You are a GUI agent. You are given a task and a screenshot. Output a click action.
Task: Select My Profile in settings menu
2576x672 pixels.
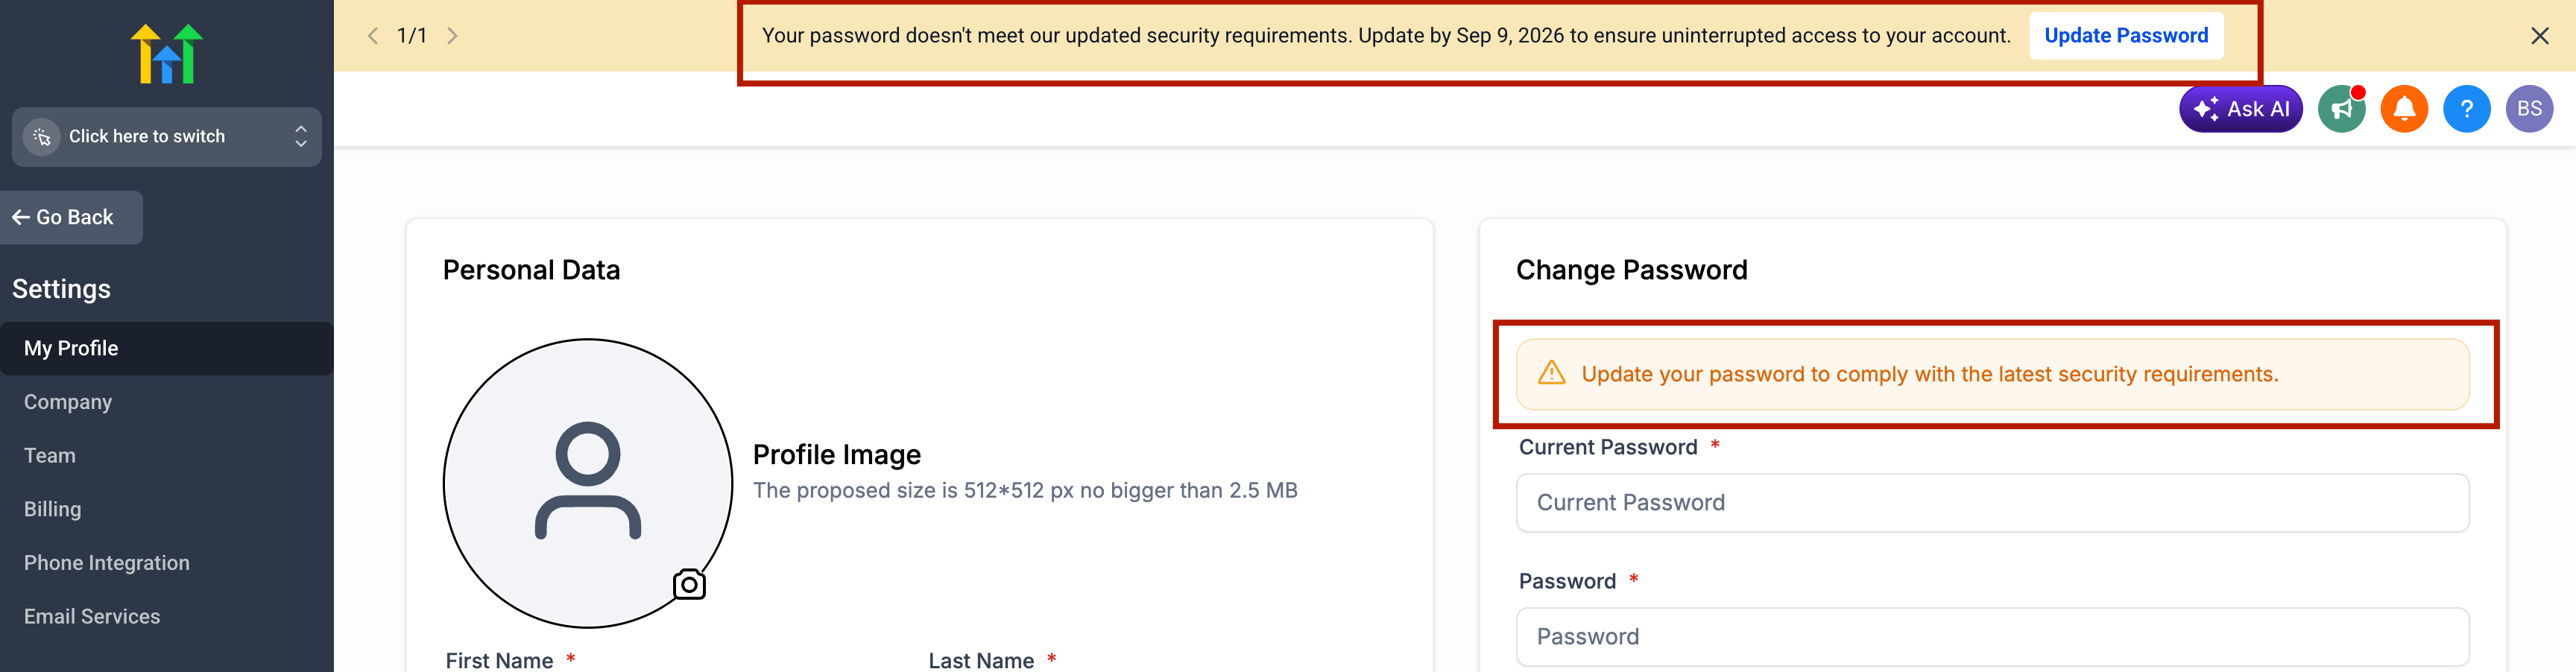166,348
